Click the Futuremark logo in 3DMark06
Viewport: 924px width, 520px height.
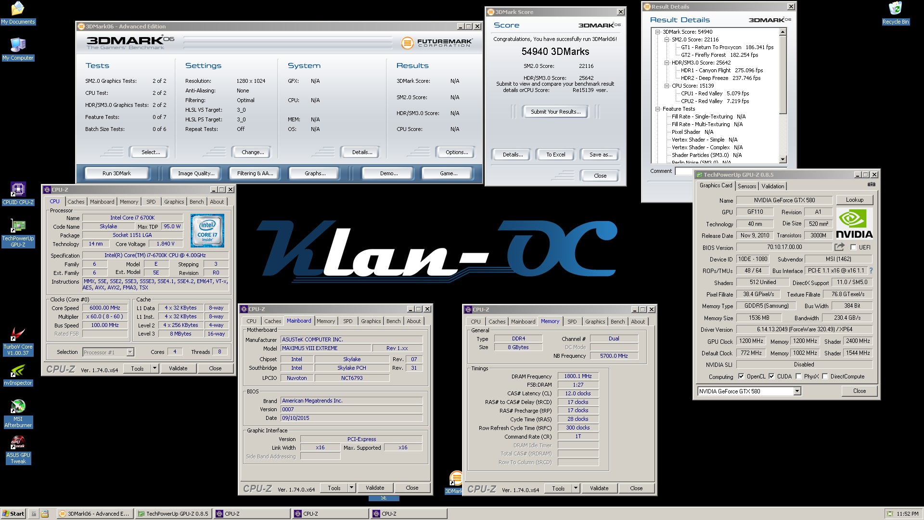[x=436, y=43]
